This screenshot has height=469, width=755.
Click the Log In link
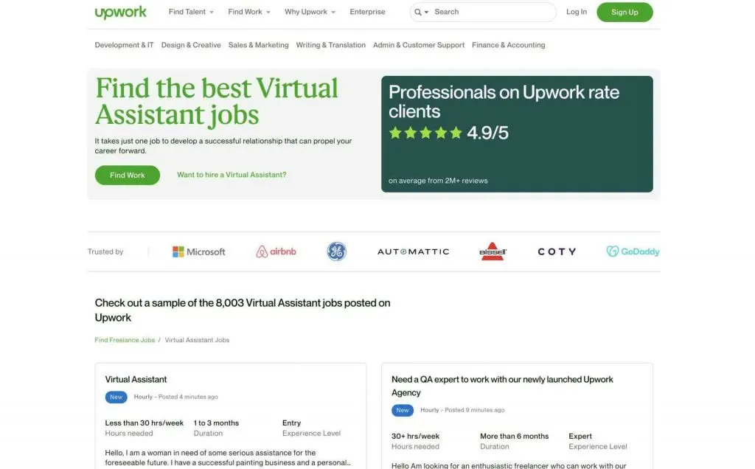pyautogui.click(x=577, y=12)
